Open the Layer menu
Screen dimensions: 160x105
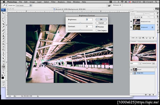coord(39,2)
